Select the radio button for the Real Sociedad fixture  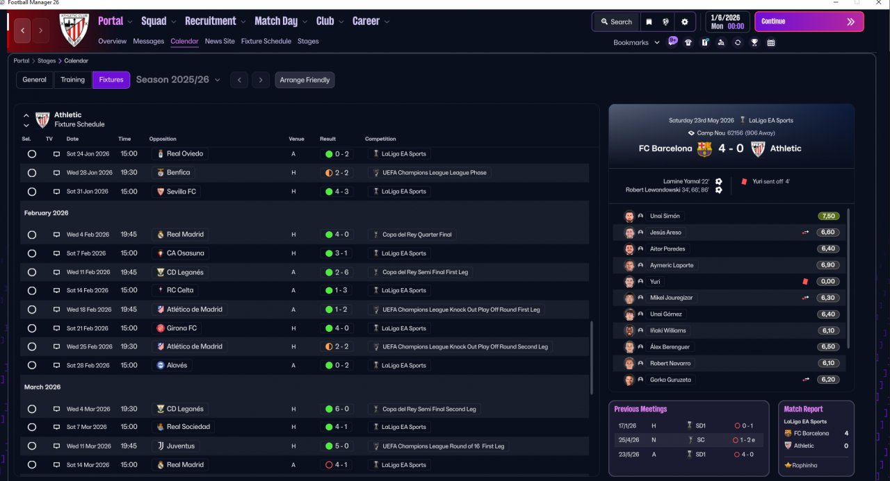(32, 428)
